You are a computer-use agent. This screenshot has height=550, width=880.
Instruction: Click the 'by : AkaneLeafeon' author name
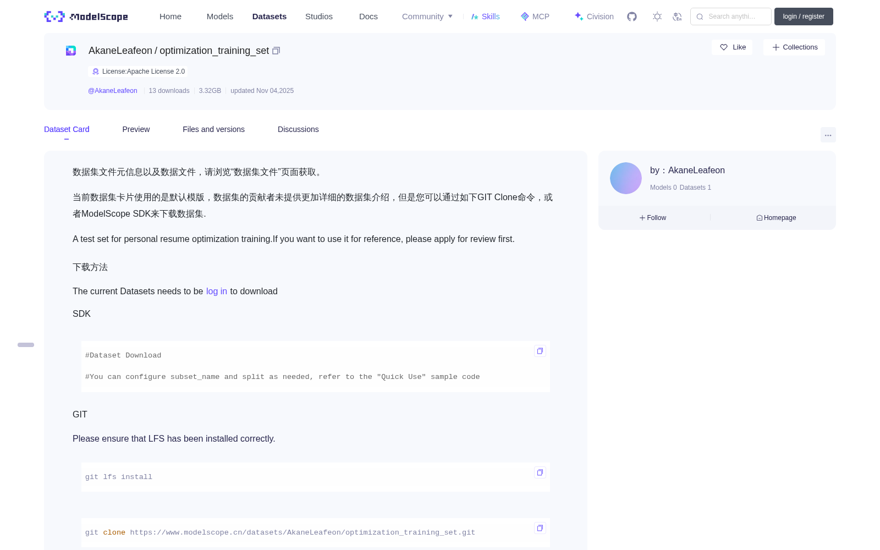click(x=687, y=170)
